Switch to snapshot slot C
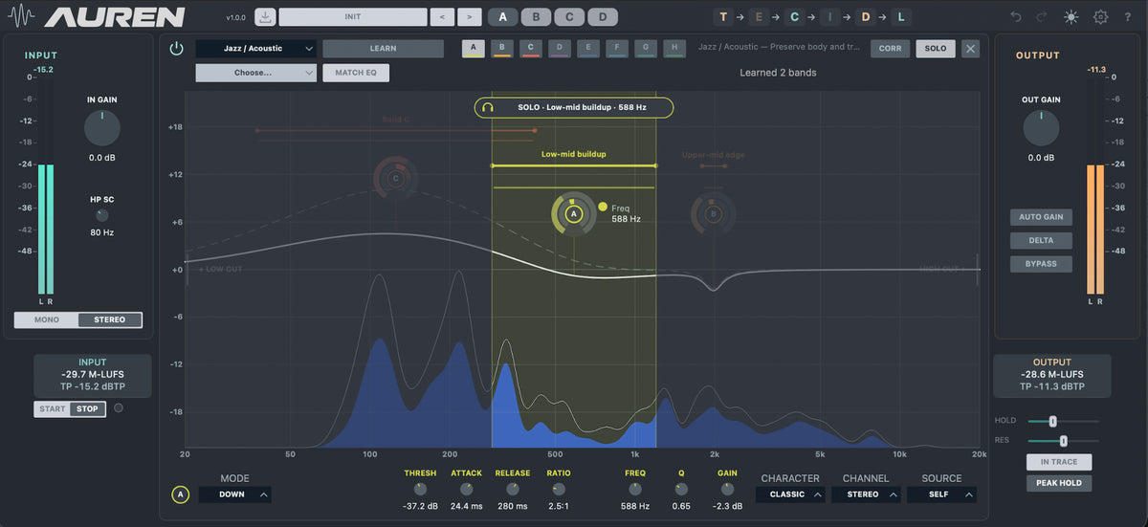Image resolution: width=1148 pixels, height=527 pixels. coord(569,17)
